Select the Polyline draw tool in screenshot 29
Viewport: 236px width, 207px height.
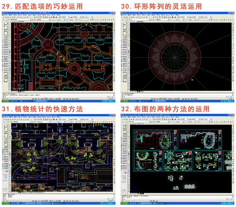click(x=10, y=27)
